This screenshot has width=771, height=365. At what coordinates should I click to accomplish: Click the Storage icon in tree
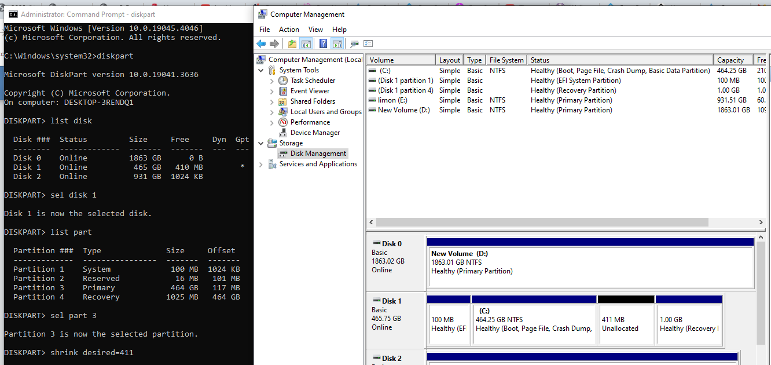click(273, 143)
